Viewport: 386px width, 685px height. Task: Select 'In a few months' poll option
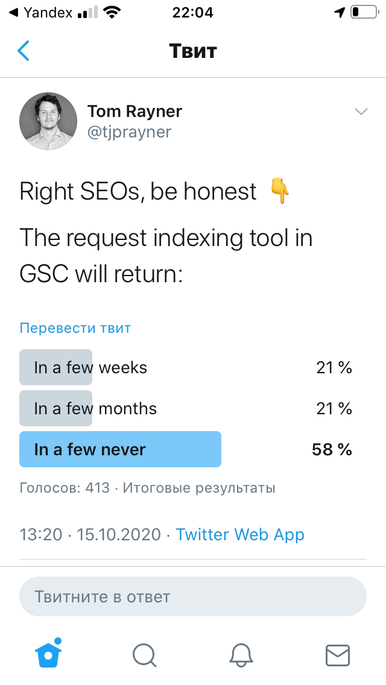[x=95, y=408]
